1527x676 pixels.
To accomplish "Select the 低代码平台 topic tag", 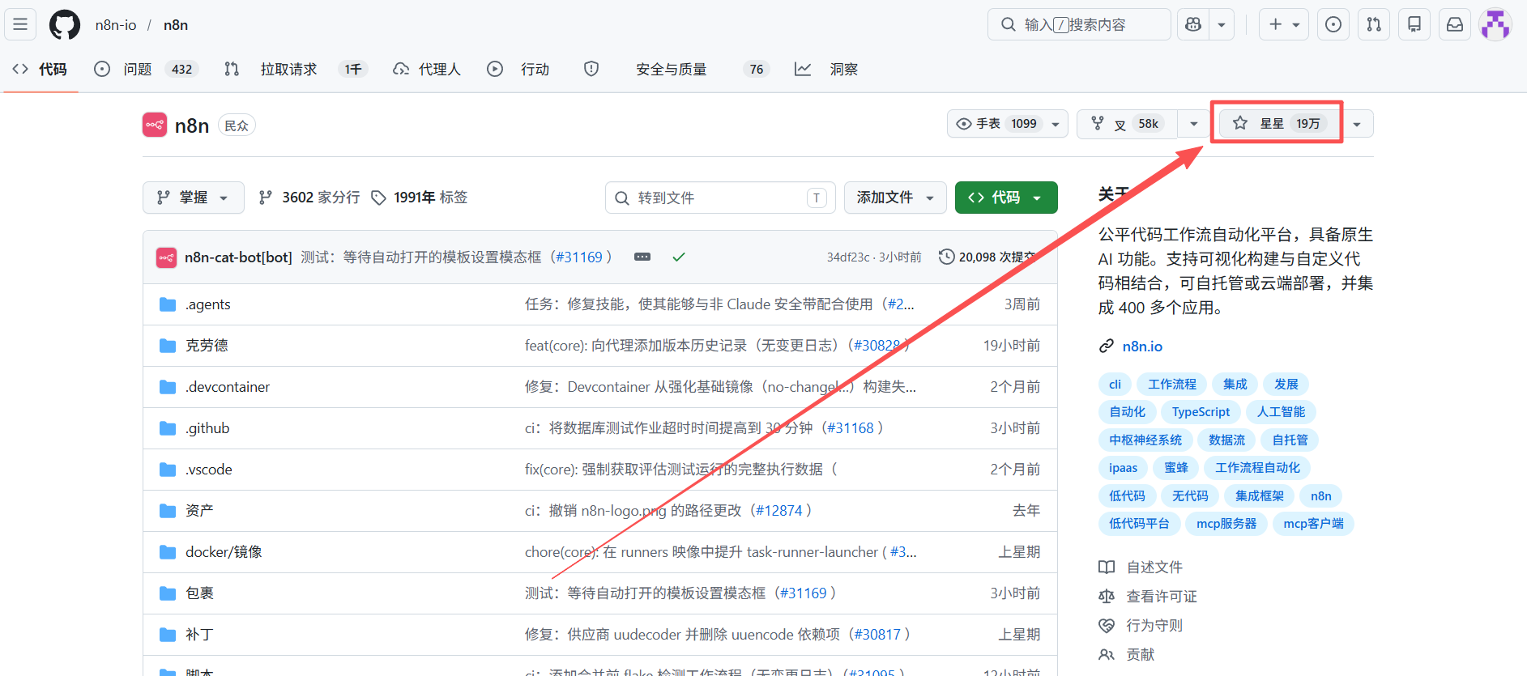I will tap(1139, 524).
